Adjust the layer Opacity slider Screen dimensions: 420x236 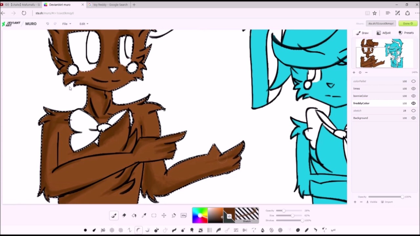coord(386,197)
